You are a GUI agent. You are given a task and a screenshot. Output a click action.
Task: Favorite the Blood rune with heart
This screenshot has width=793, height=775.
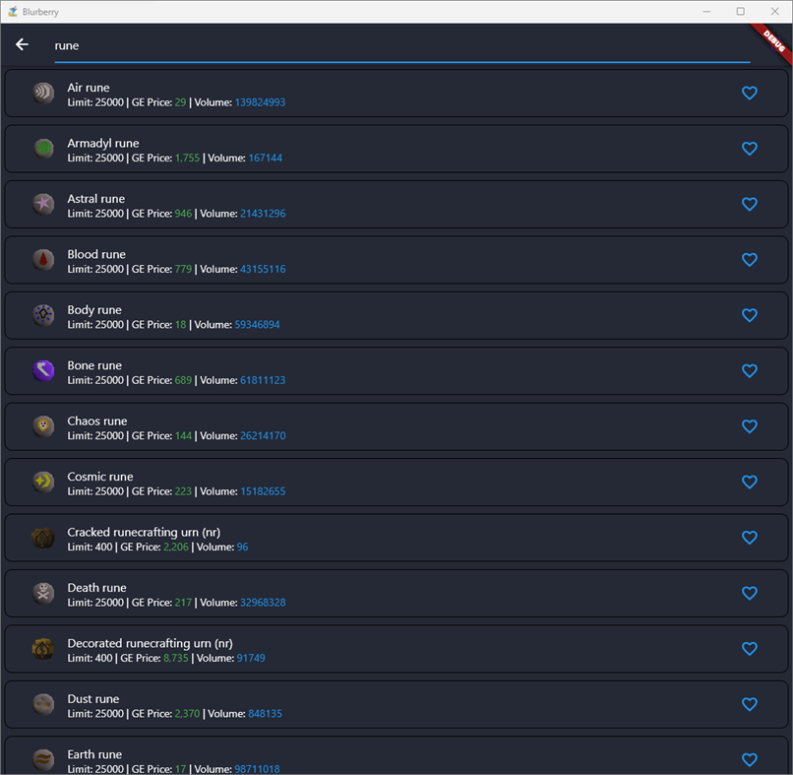(x=750, y=260)
